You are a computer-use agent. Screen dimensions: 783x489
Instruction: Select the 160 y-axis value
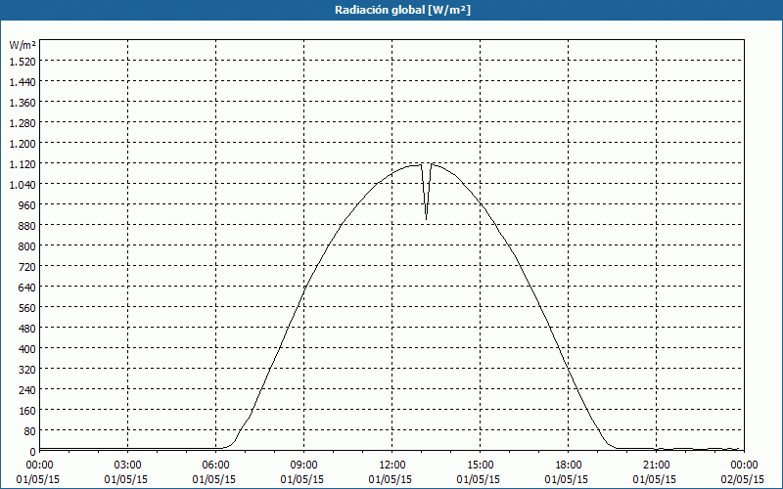click(27, 411)
